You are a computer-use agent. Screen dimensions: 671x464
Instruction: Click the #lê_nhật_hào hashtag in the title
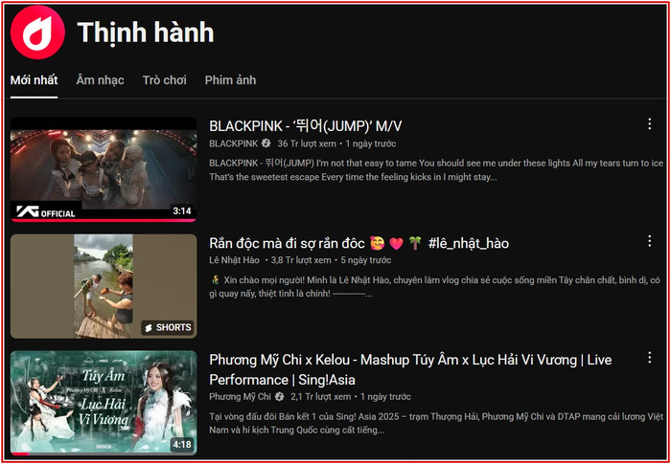point(469,244)
